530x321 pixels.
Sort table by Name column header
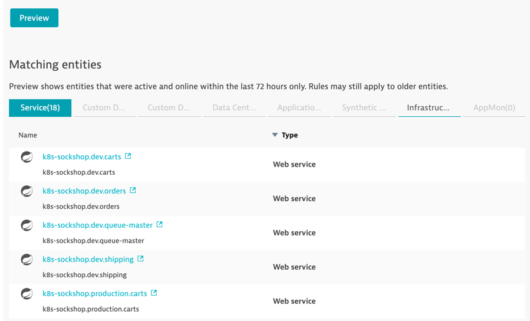pyautogui.click(x=28, y=135)
